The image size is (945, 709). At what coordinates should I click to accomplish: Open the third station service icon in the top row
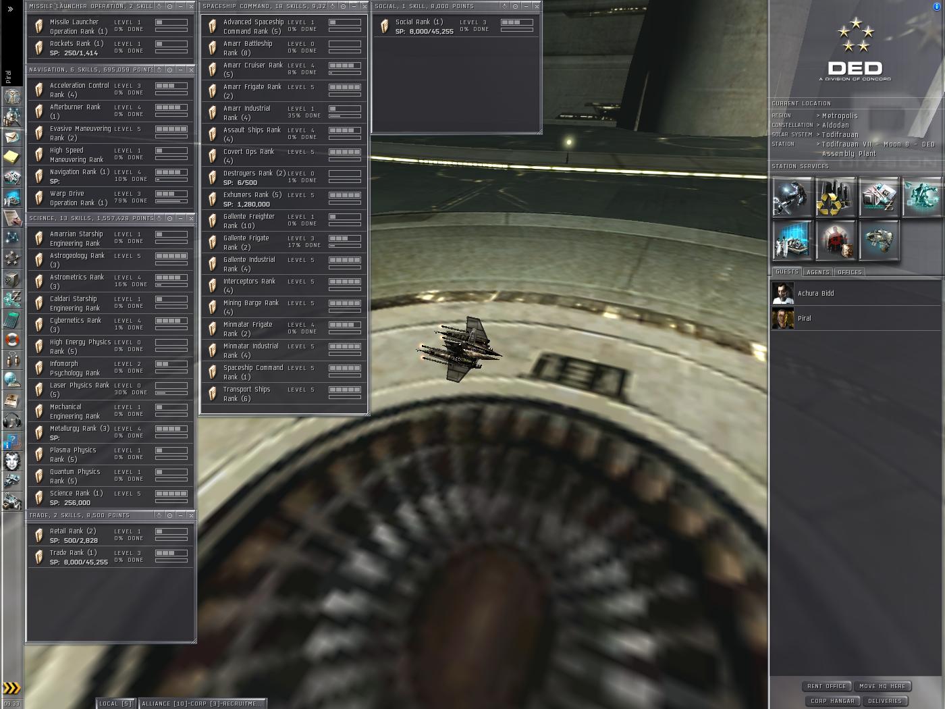[878, 197]
